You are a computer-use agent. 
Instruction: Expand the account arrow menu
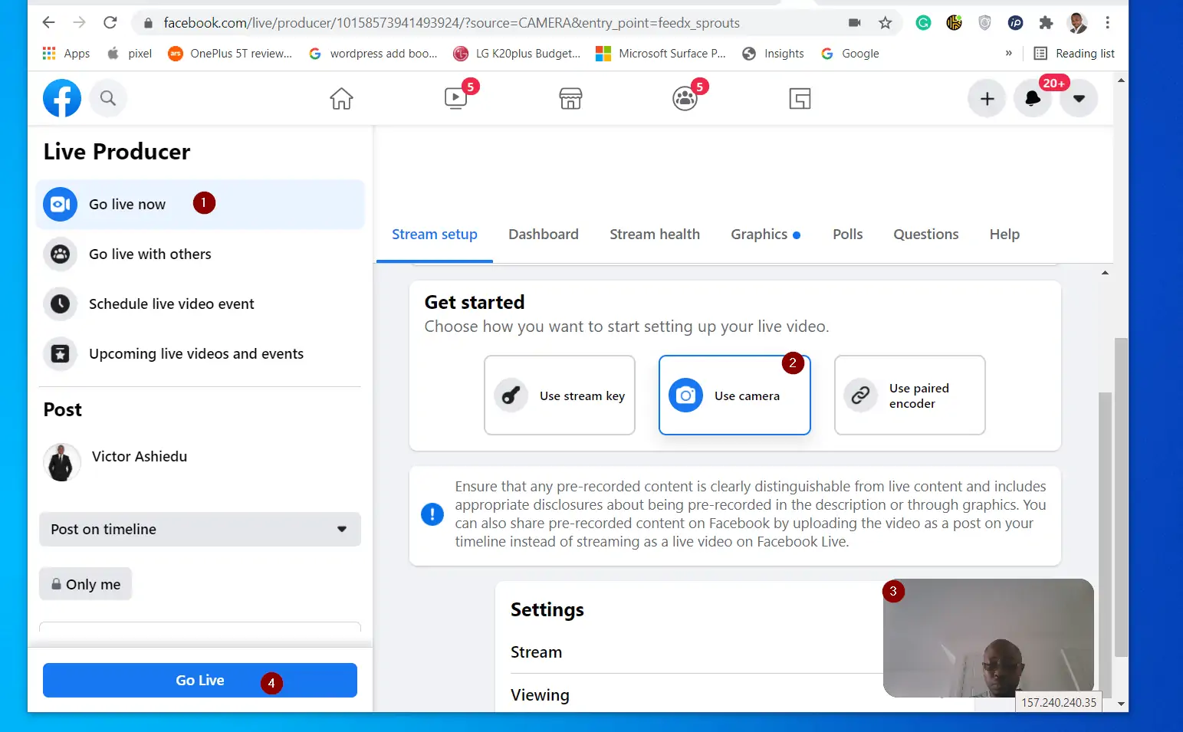point(1079,98)
